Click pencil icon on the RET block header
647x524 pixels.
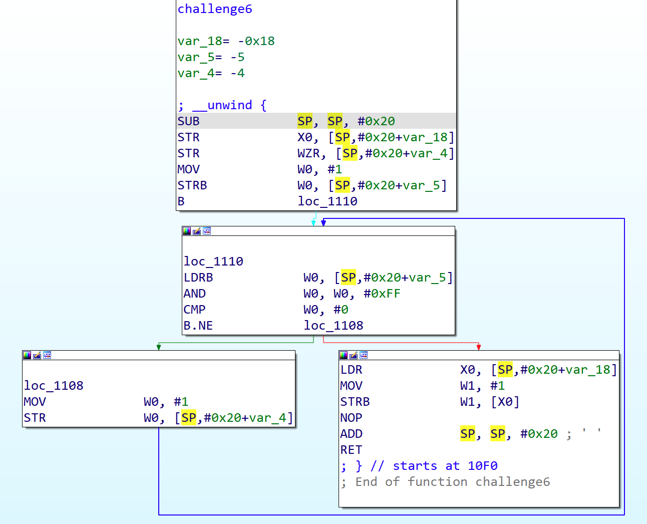(x=354, y=355)
